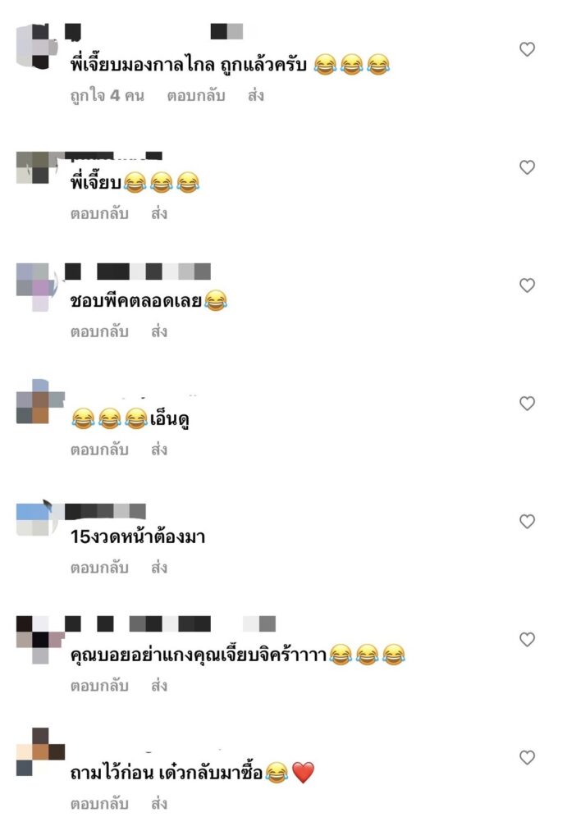Send the 'เอ็นดู' comment

(x=159, y=450)
